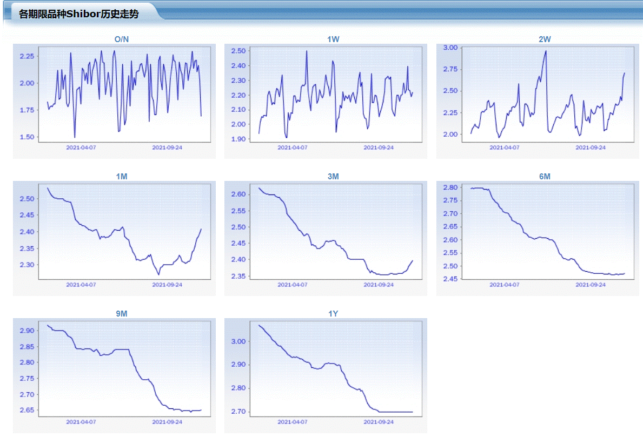Click the 1W chart title
This screenshot has height=437, width=643.
coord(333,39)
